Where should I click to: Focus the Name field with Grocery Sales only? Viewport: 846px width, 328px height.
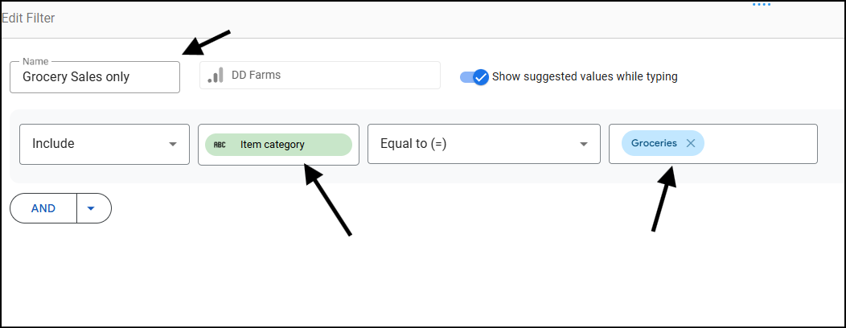coord(95,77)
